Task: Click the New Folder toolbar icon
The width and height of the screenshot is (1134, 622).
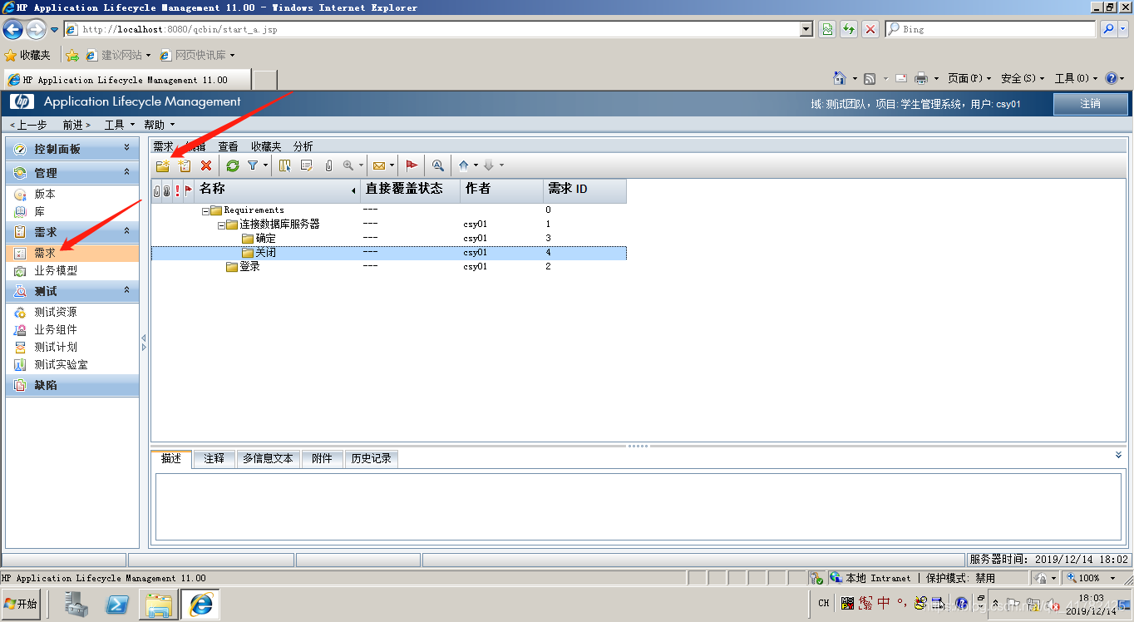Action: pyautogui.click(x=163, y=165)
